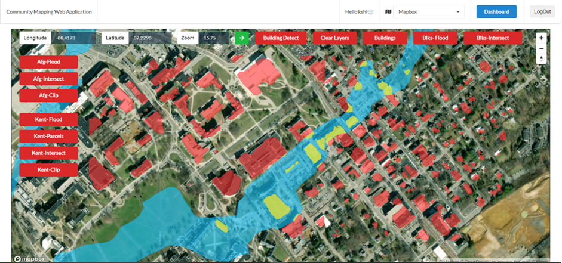Load the Kent-Parcels layer

pos(48,137)
